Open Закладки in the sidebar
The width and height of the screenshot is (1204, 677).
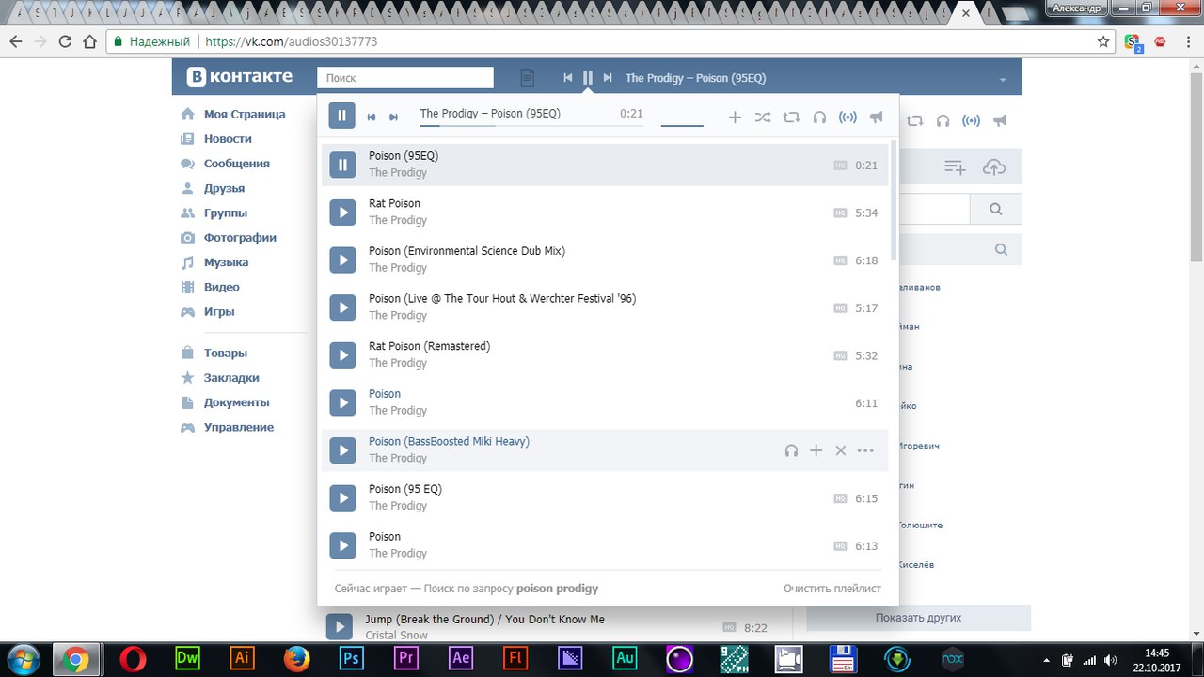pos(231,378)
